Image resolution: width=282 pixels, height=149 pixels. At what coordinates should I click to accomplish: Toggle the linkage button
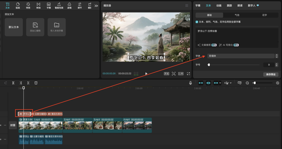(x=216, y=83)
